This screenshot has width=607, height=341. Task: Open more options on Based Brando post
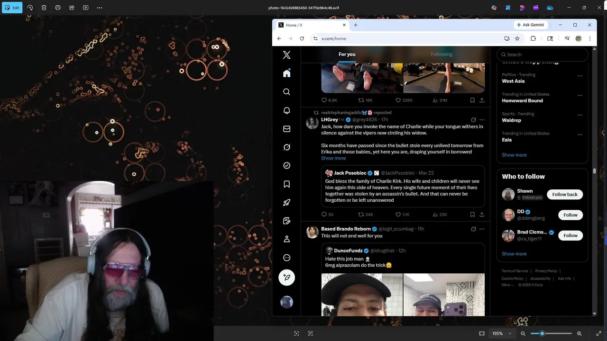482,229
